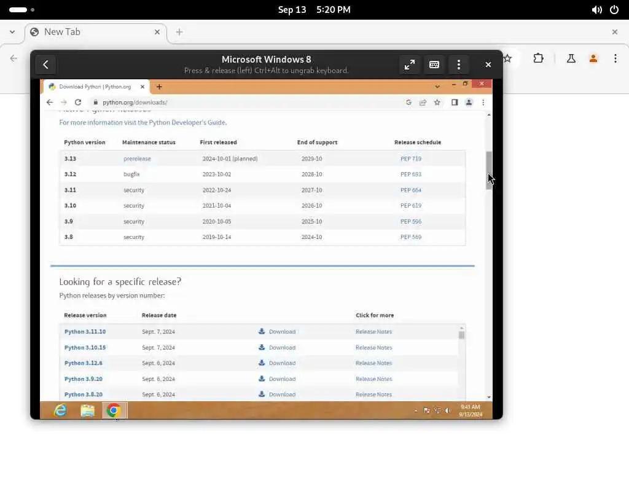Open the PEP 664 release schedule link

411,190
